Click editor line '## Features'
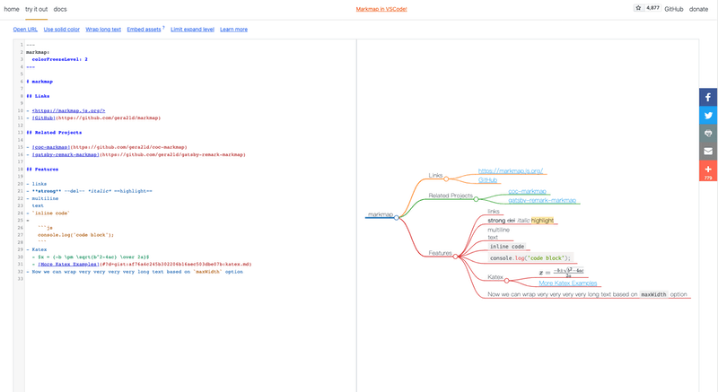This screenshot has height=392, width=718. click(x=42, y=170)
